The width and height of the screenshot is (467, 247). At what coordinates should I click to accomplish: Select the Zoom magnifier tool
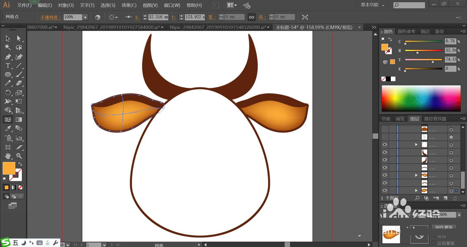coord(19,155)
